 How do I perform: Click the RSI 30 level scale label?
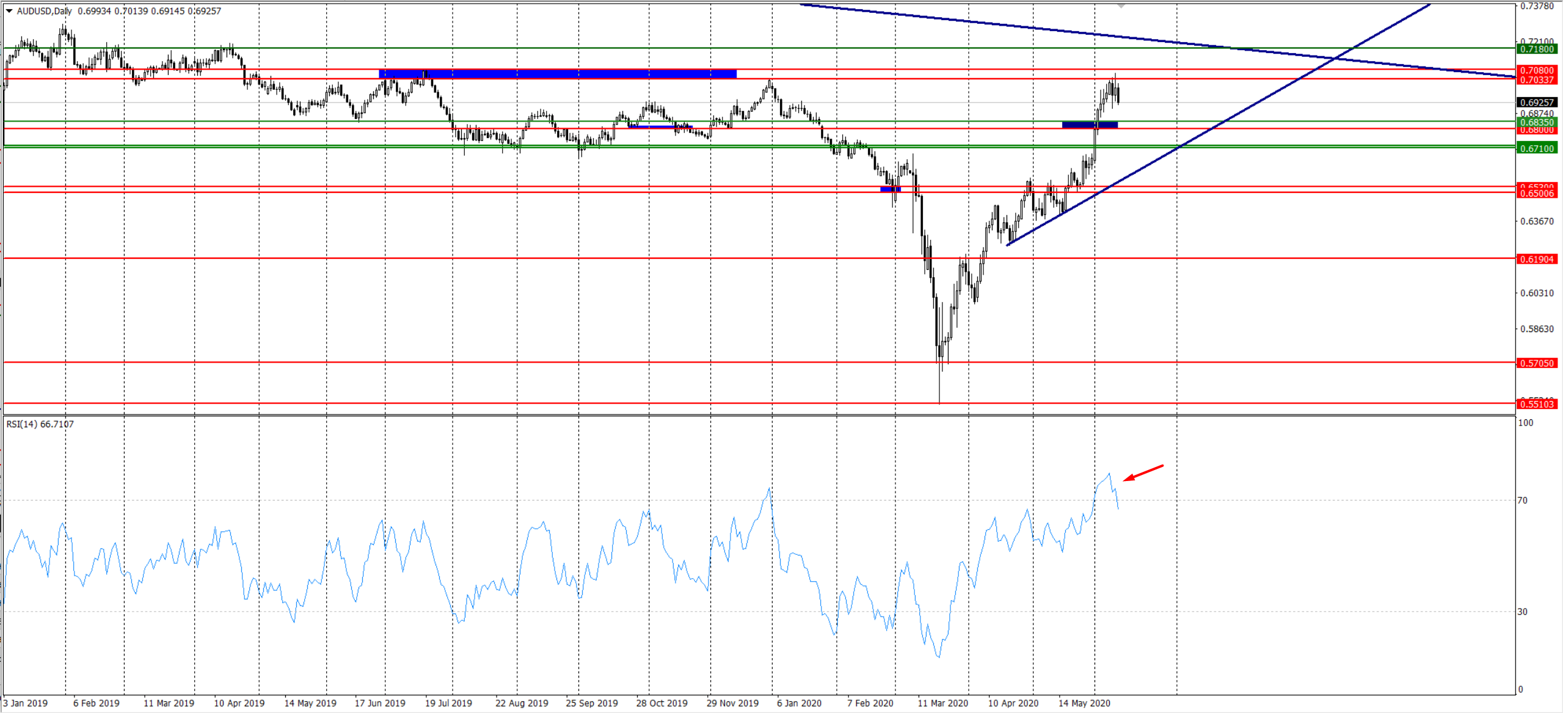(x=1522, y=612)
